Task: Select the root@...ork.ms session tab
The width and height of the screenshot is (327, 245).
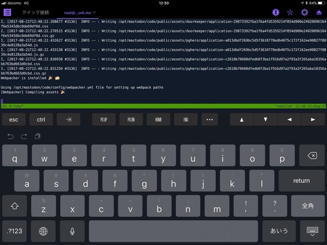Action: [77, 13]
